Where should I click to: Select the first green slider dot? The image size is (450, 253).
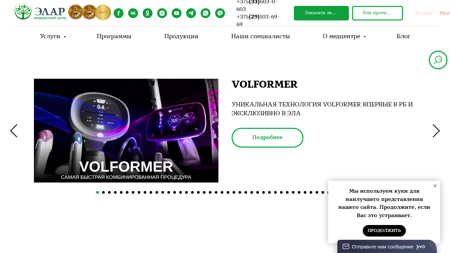98,192
